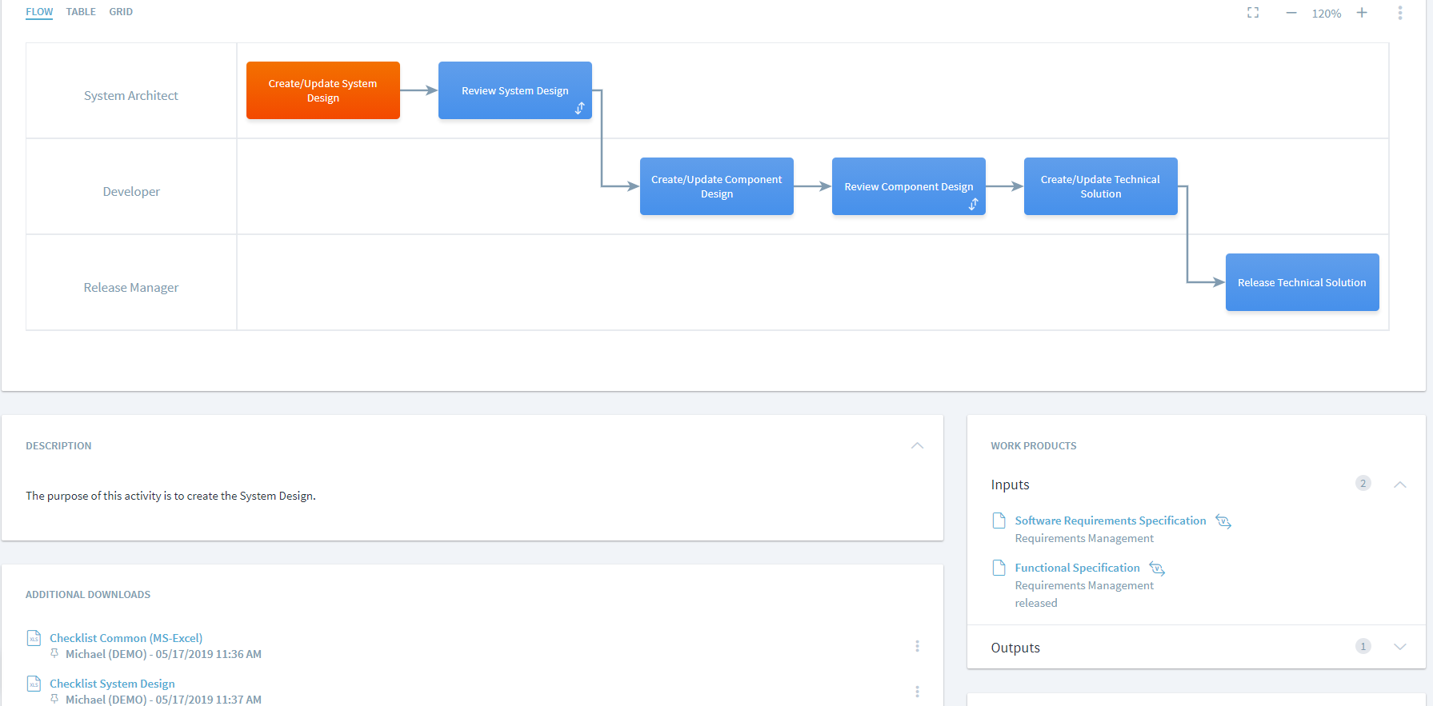Open the Functional Specification link
The image size is (1433, 706).
pyautogui.click(x=1077, y=568)
